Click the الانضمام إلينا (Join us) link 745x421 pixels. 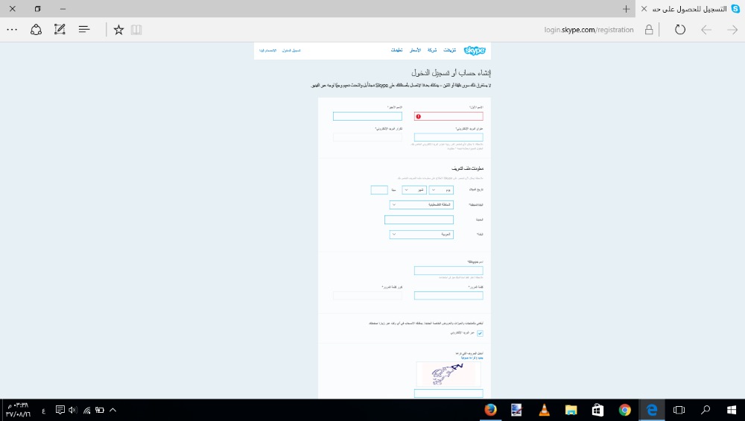tap(267, 51)
